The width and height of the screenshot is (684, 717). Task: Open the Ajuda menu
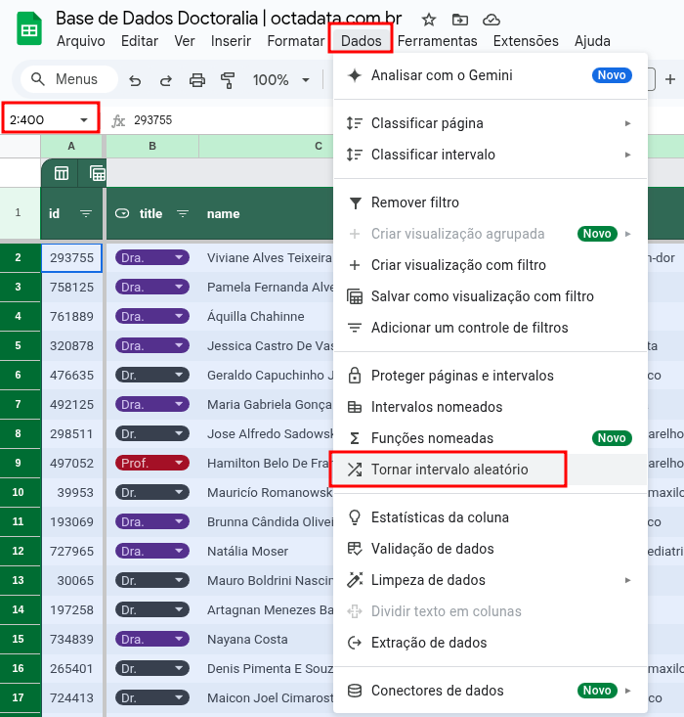tap(592, 41)
